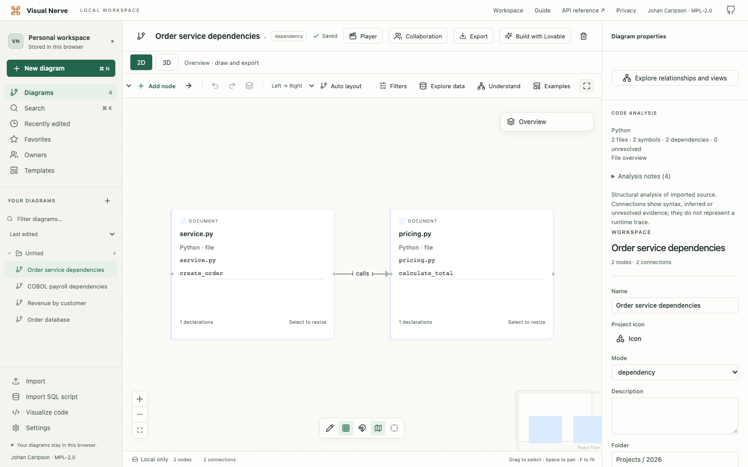Image resolution: width=748 pixels, height=467 pixels.
Task: Open the Guide link in the top navigation
Action: click(542, 10)
